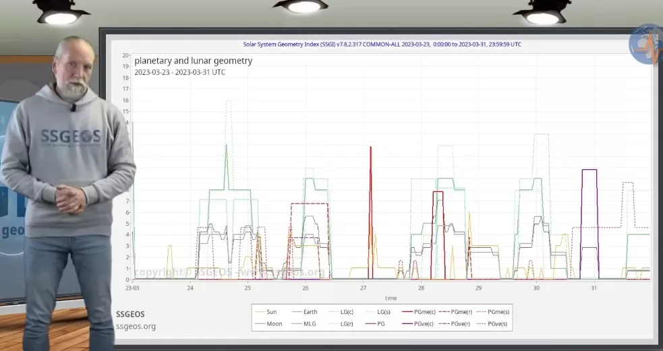
Task: Click the purple PGve(c) peak near day 31
Action: click(x=589, y=170)
